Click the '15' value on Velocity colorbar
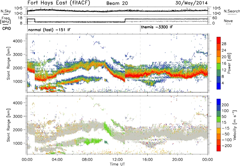240x166 pixels. [224, 123]
